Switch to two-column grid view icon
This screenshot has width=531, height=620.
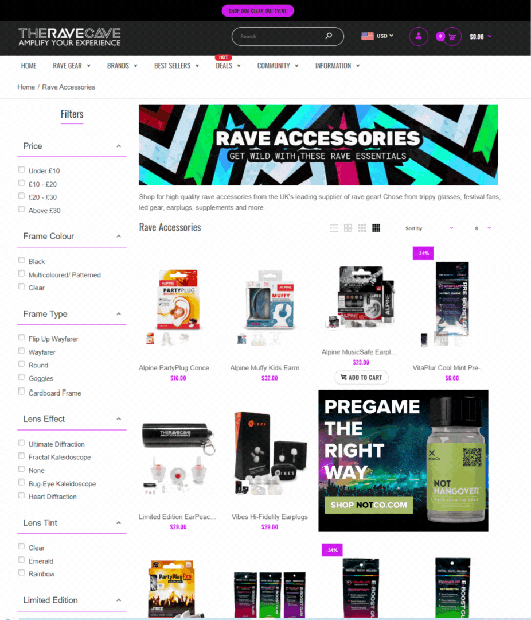tap(348, 228)
